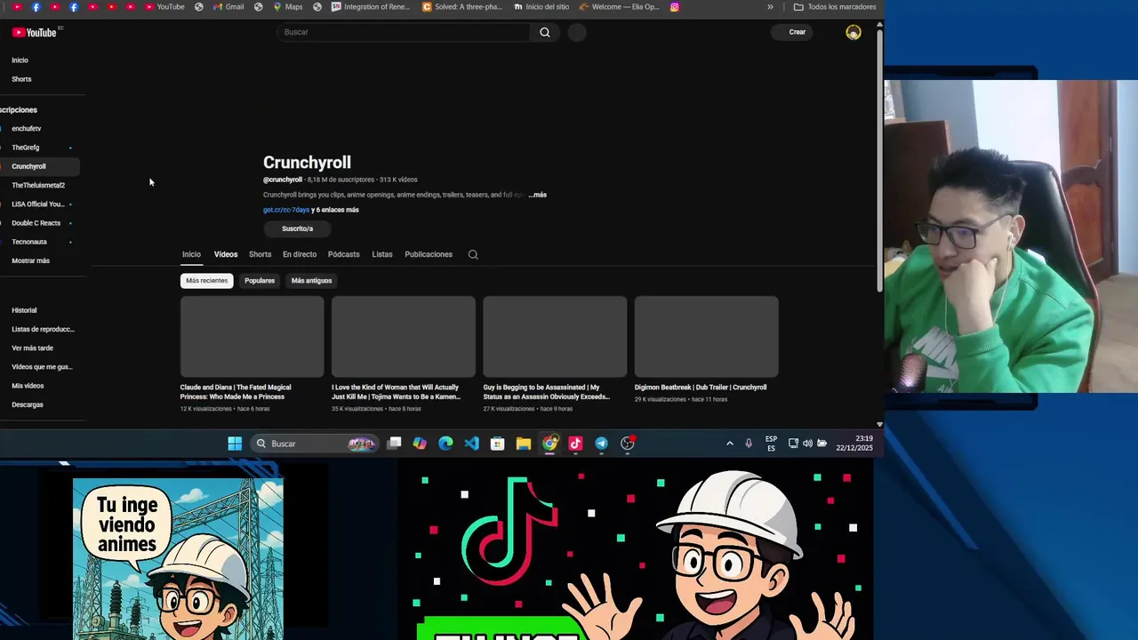The width and height of the screenshot is (1138, 640).
Task: Switch to the 'Pódcasts' tab
Action: (x=343, y=254)
